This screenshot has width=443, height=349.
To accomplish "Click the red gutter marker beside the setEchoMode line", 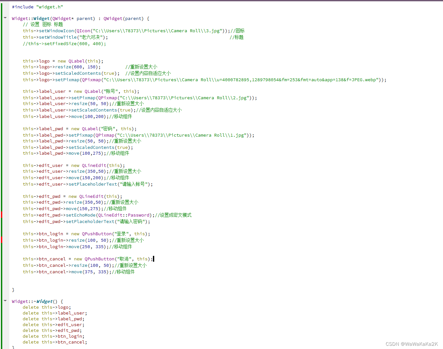I will [x=1, y=214].
